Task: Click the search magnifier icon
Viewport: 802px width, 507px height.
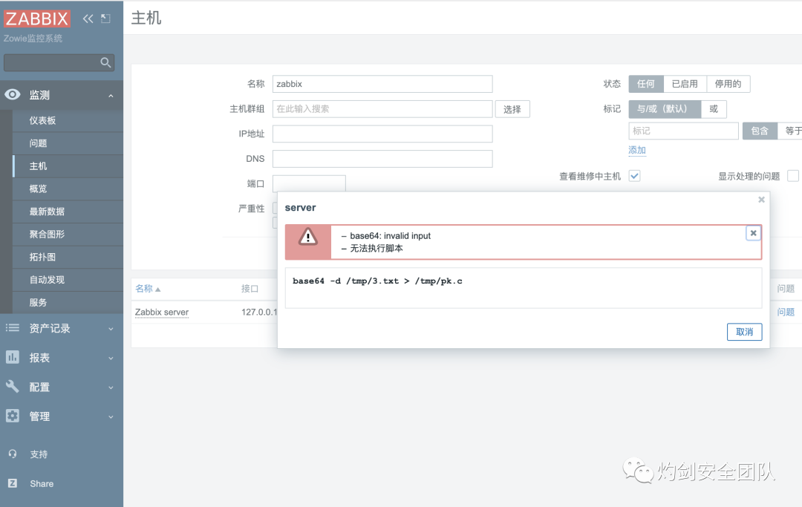Action: point(105,62)
